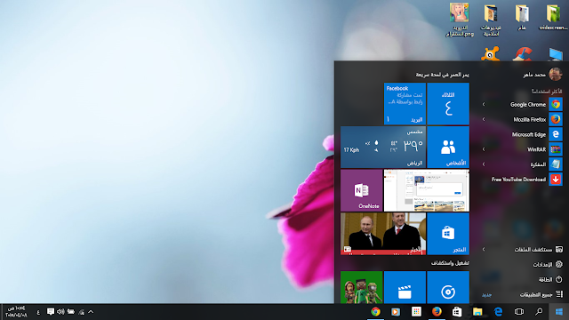This screenshot has height=320, width=569.
Task: Click the group title يمر العمر في لمحة سريعة
Action: 442,75
